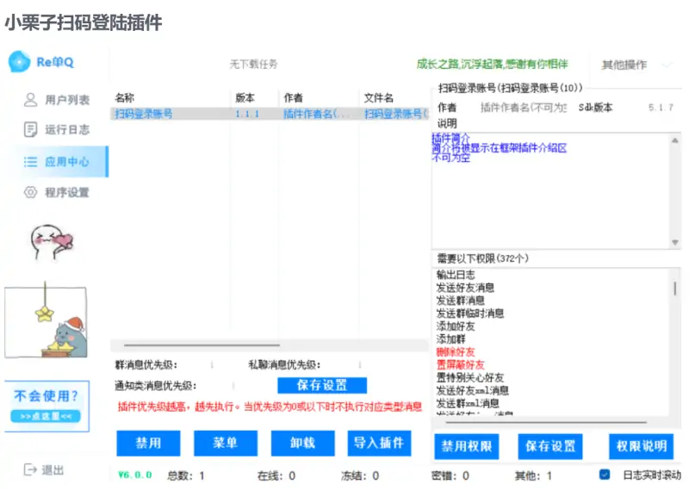Click the 不会使用 help banner link

pyautogui.click(x=47, y=406)
